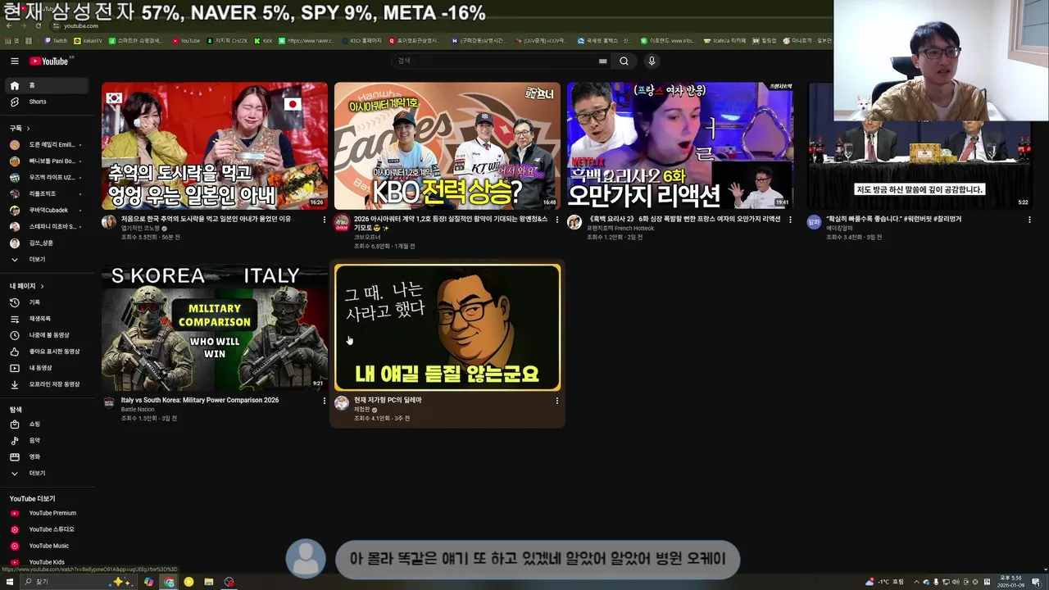
Task: Open YouTube Music link
Action: pyautogui.click(x=48, y=546)
